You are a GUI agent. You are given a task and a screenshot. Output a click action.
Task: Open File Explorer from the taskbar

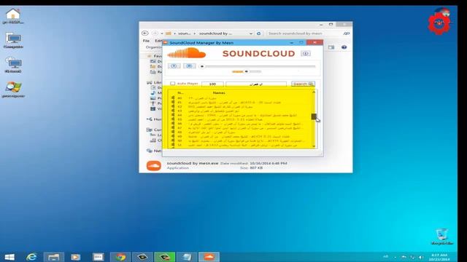pyautogui.click(x=53, y=257)
